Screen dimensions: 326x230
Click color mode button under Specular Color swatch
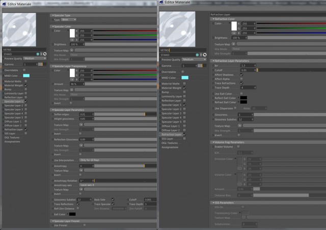(x=72, y=40)
